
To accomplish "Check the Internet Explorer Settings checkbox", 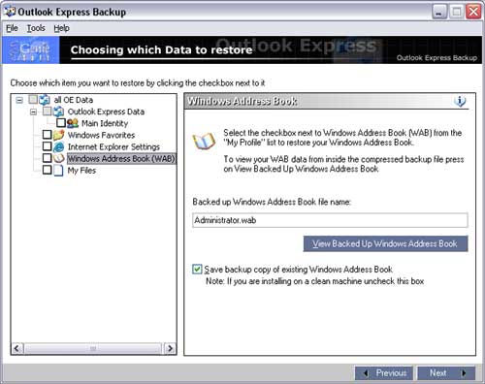I will 48,146.
